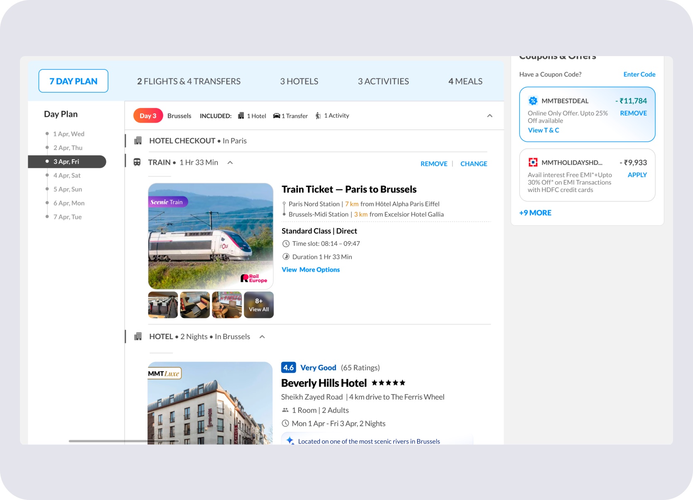This screenshot has height=500, width=693.
Task: Open the 7 Day Plan tab
Action: [74, 81]
